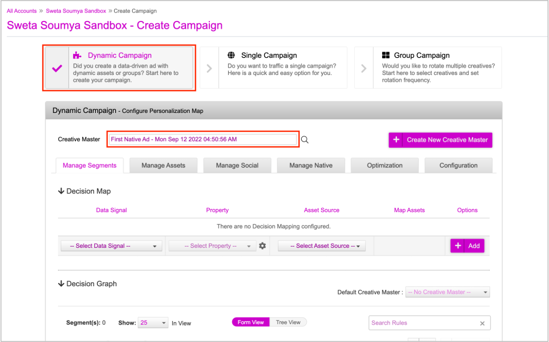Click Create New Creative Master button
This screenshot has width=549, height=342.
pos(440,140)
